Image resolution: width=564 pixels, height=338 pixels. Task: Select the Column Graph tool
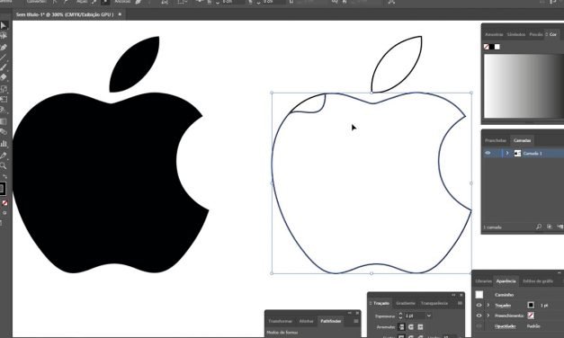pyautogui.click(x=4, y=144)
